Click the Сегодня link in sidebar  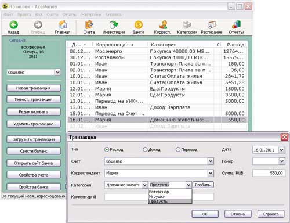click(x=17, y=41)
